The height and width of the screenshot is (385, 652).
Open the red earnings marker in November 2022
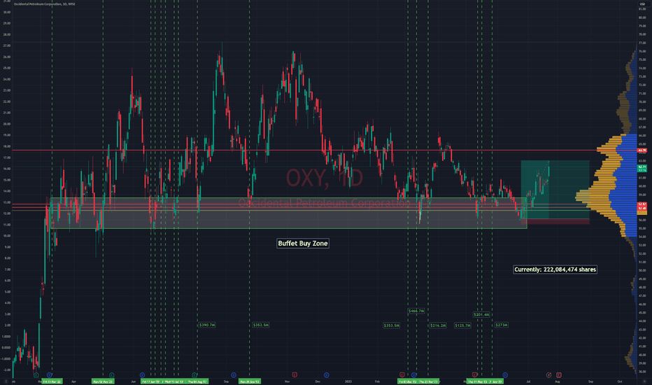click(x=295, y=375)
